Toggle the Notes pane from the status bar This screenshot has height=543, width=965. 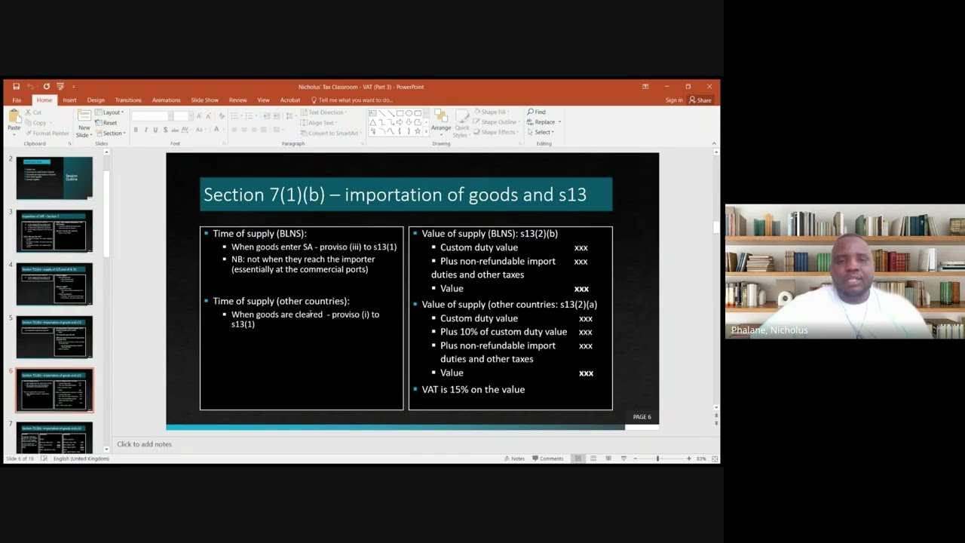514,459
